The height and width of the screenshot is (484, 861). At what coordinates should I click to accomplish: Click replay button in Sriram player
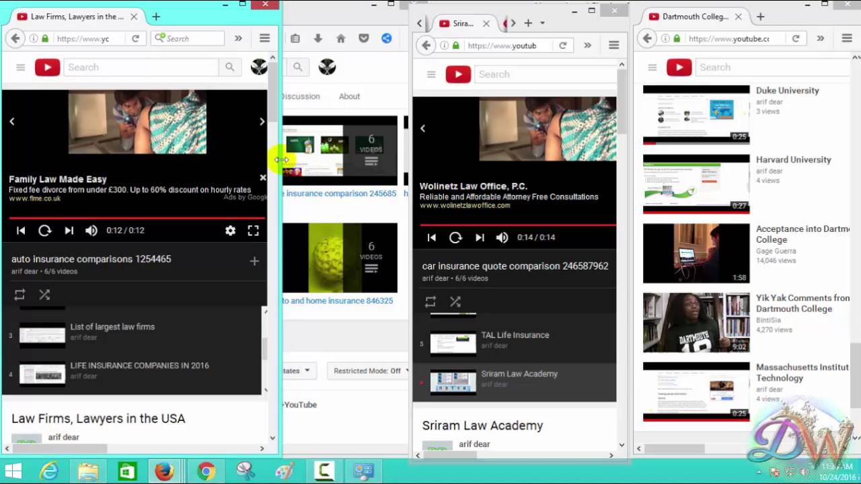click(455, 237)
